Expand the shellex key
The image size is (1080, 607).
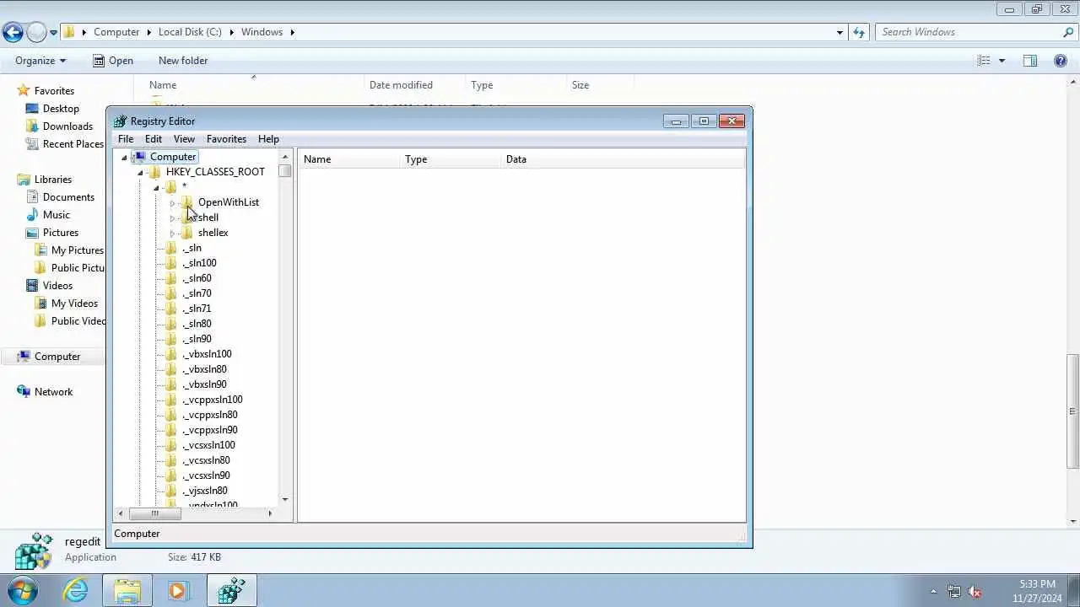[172, 234]
